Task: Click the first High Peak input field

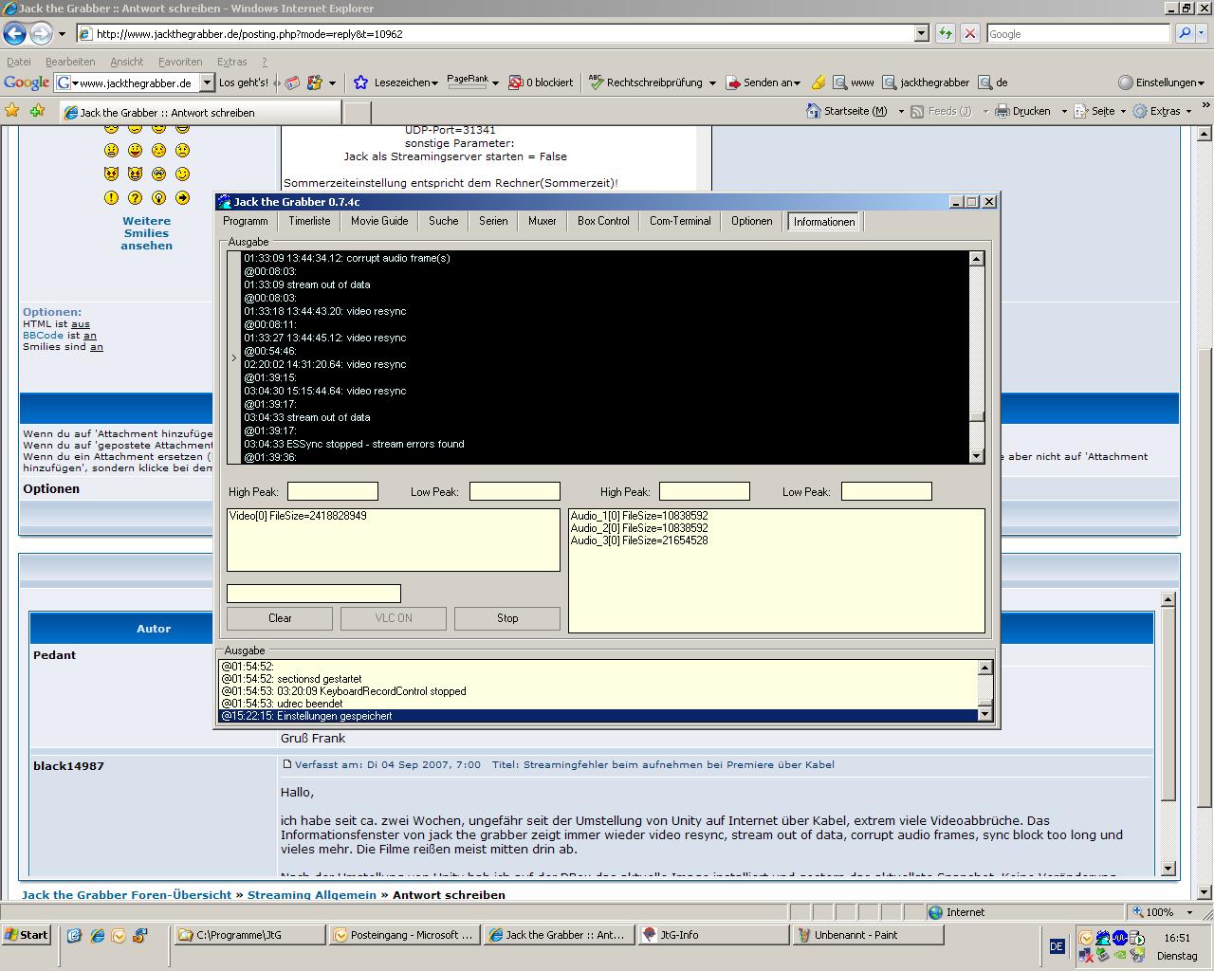Action: pos(332,491)
